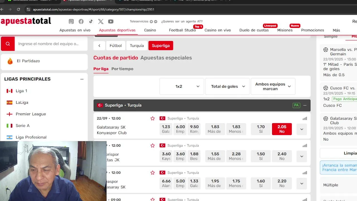Open the 1x2 market dropdown
The height and width of the screenshot is (201, 357).
[x=182, y=86]
